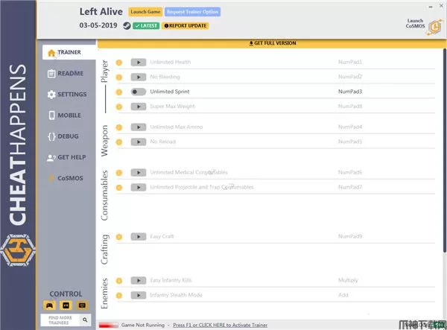Activate the Unlimited Health play button

click(x=139, y=62)
